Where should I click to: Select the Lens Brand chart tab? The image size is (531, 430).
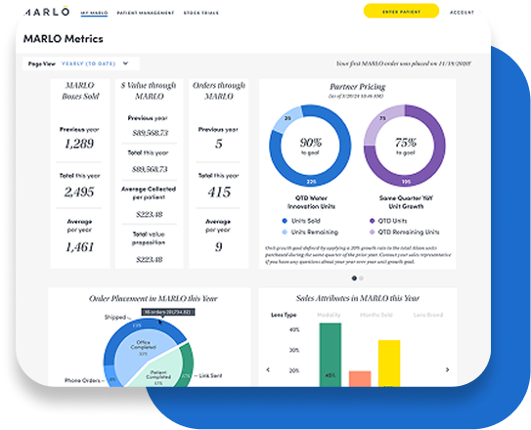coord(428,315)
